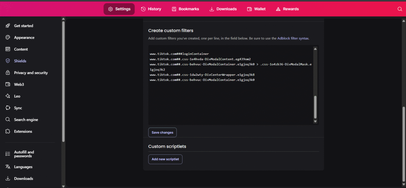Click the filter box scrollbar down arrow

[315, 121]
